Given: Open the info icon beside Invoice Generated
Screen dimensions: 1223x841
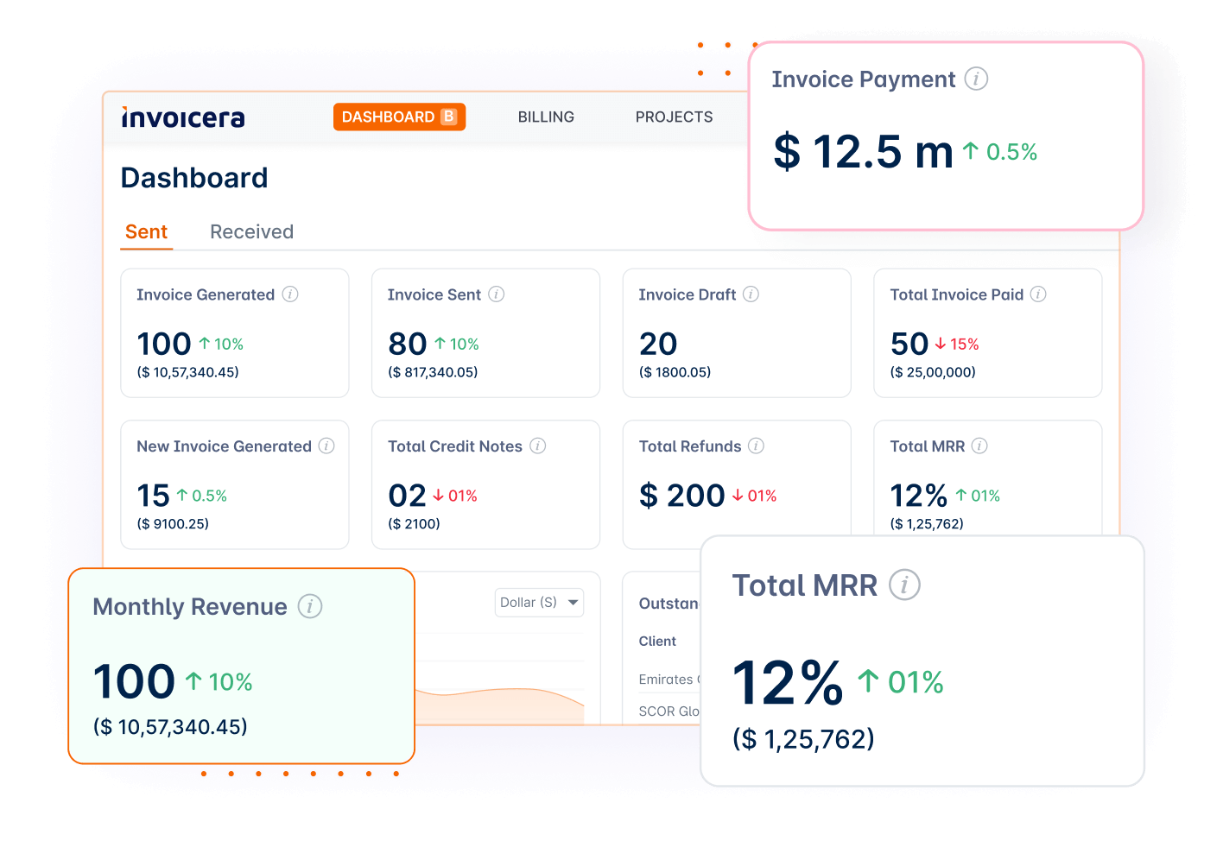Looking at the screenshot, I should (290, 294).
